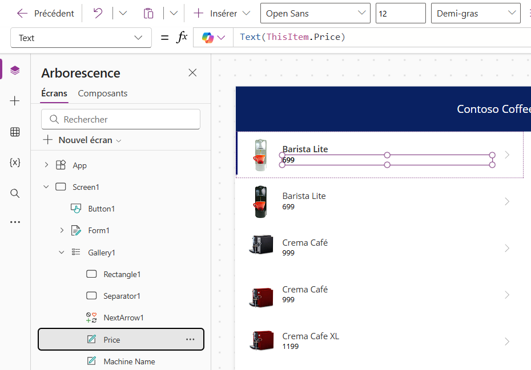Collapse the Screen1 tree node
Screen dimensions: 531x370
[x=46, y=186]
